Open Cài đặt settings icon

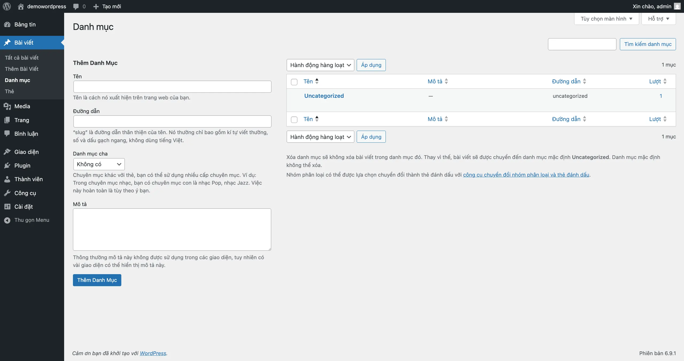(x=8, y=207)
